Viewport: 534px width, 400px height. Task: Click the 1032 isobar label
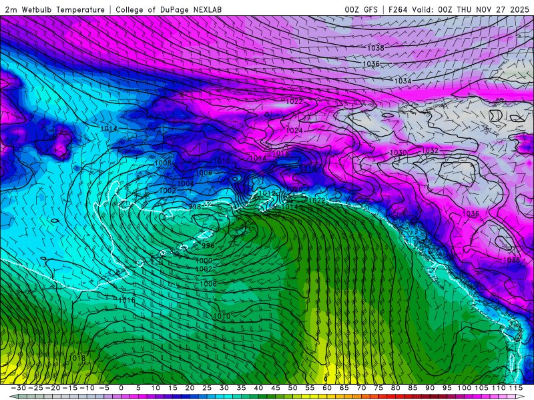point(430,151)
